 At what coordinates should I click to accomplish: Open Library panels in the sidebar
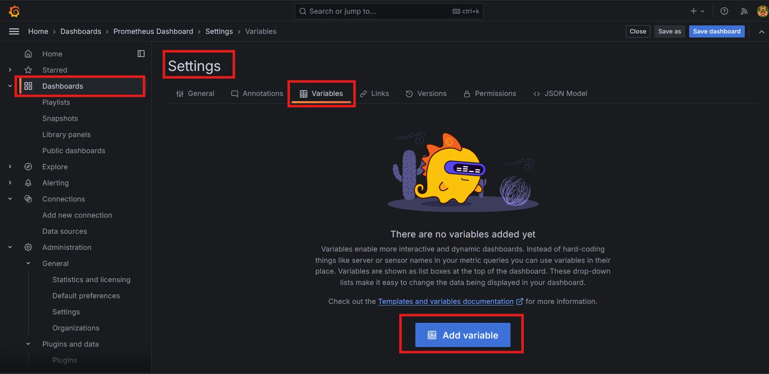point(67,135)
